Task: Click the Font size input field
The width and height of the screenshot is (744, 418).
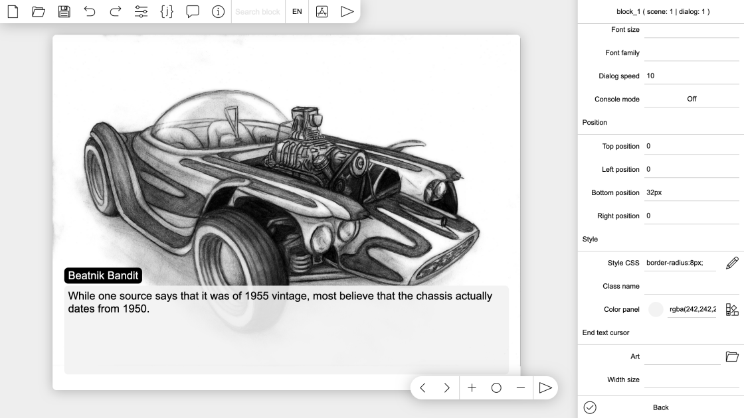Action: point(692,29)
